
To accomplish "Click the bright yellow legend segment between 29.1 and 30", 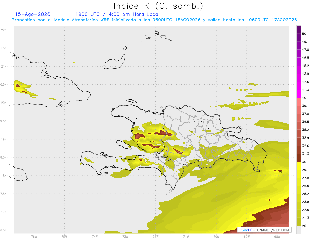I will [x=299, y=166].
